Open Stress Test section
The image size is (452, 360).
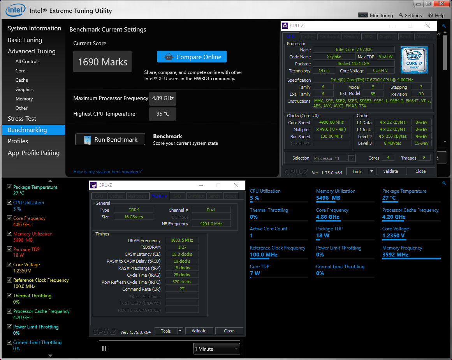22,118
